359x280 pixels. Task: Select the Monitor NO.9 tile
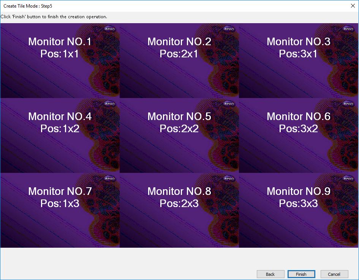(x=299, y=210)
